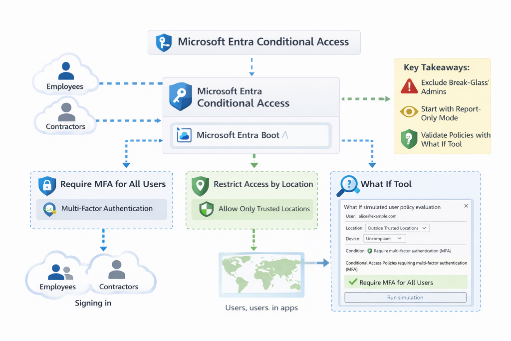Click the Location label in the dialog
This screenshot has width=511, height=341.
pos(354,228)
